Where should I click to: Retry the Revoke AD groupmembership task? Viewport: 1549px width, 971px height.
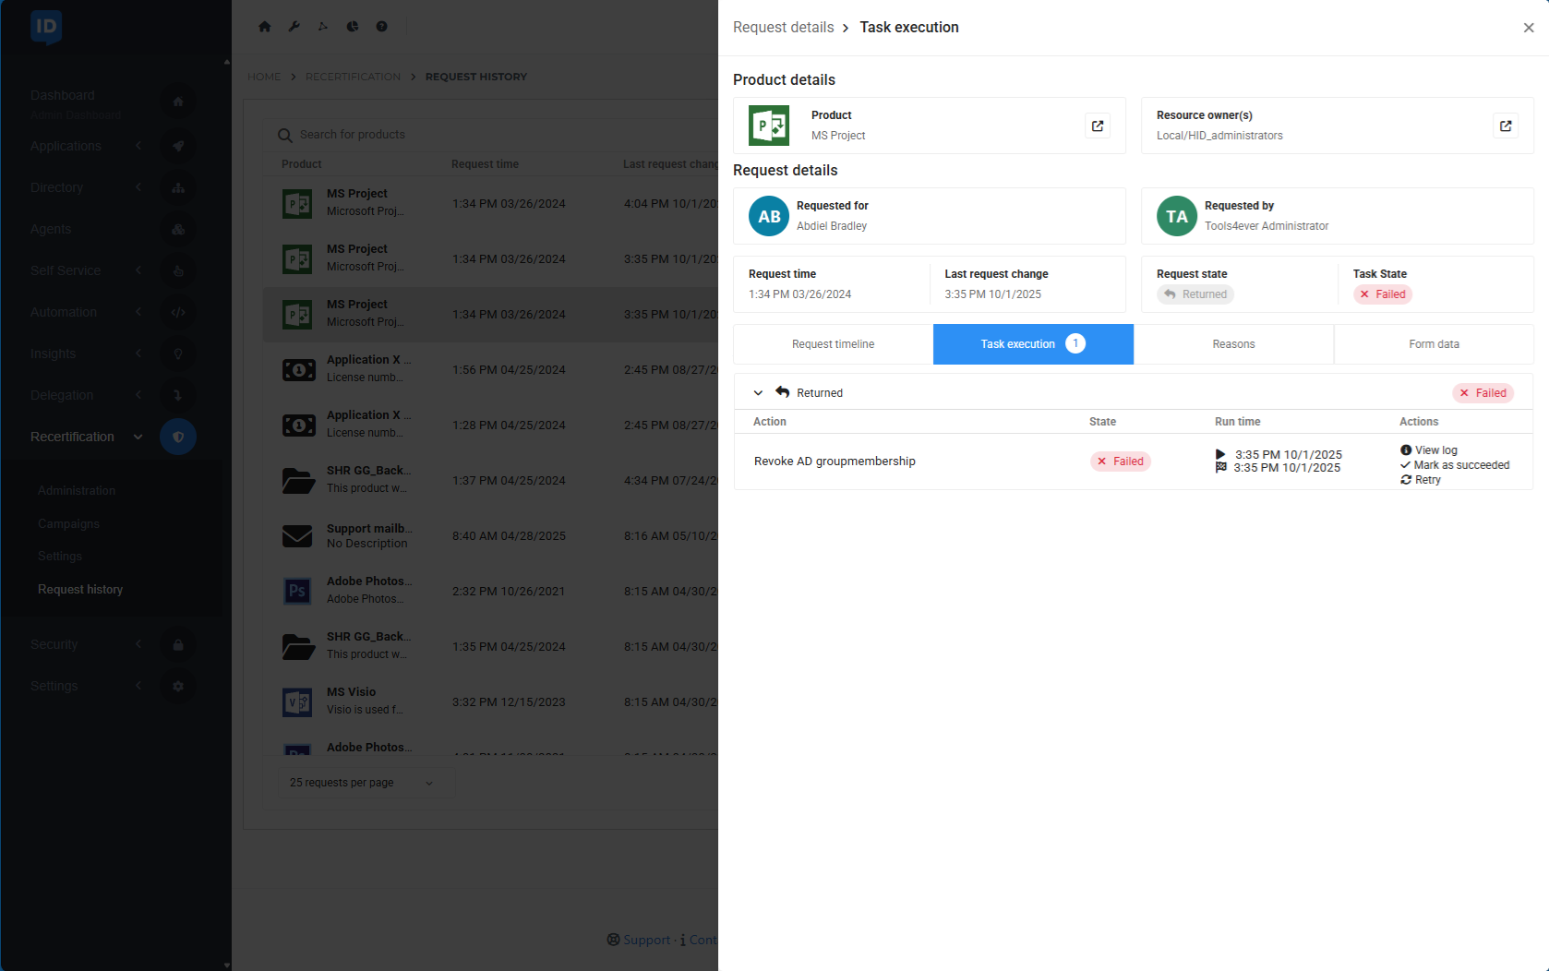(x=1426, y=480)
